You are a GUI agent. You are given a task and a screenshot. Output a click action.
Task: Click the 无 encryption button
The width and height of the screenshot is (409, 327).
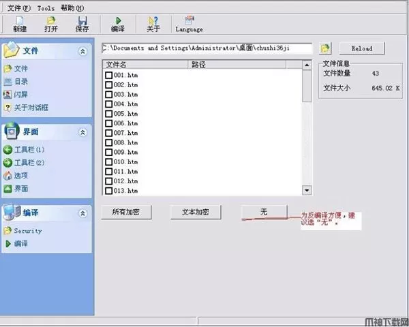[x=264, y=212]
